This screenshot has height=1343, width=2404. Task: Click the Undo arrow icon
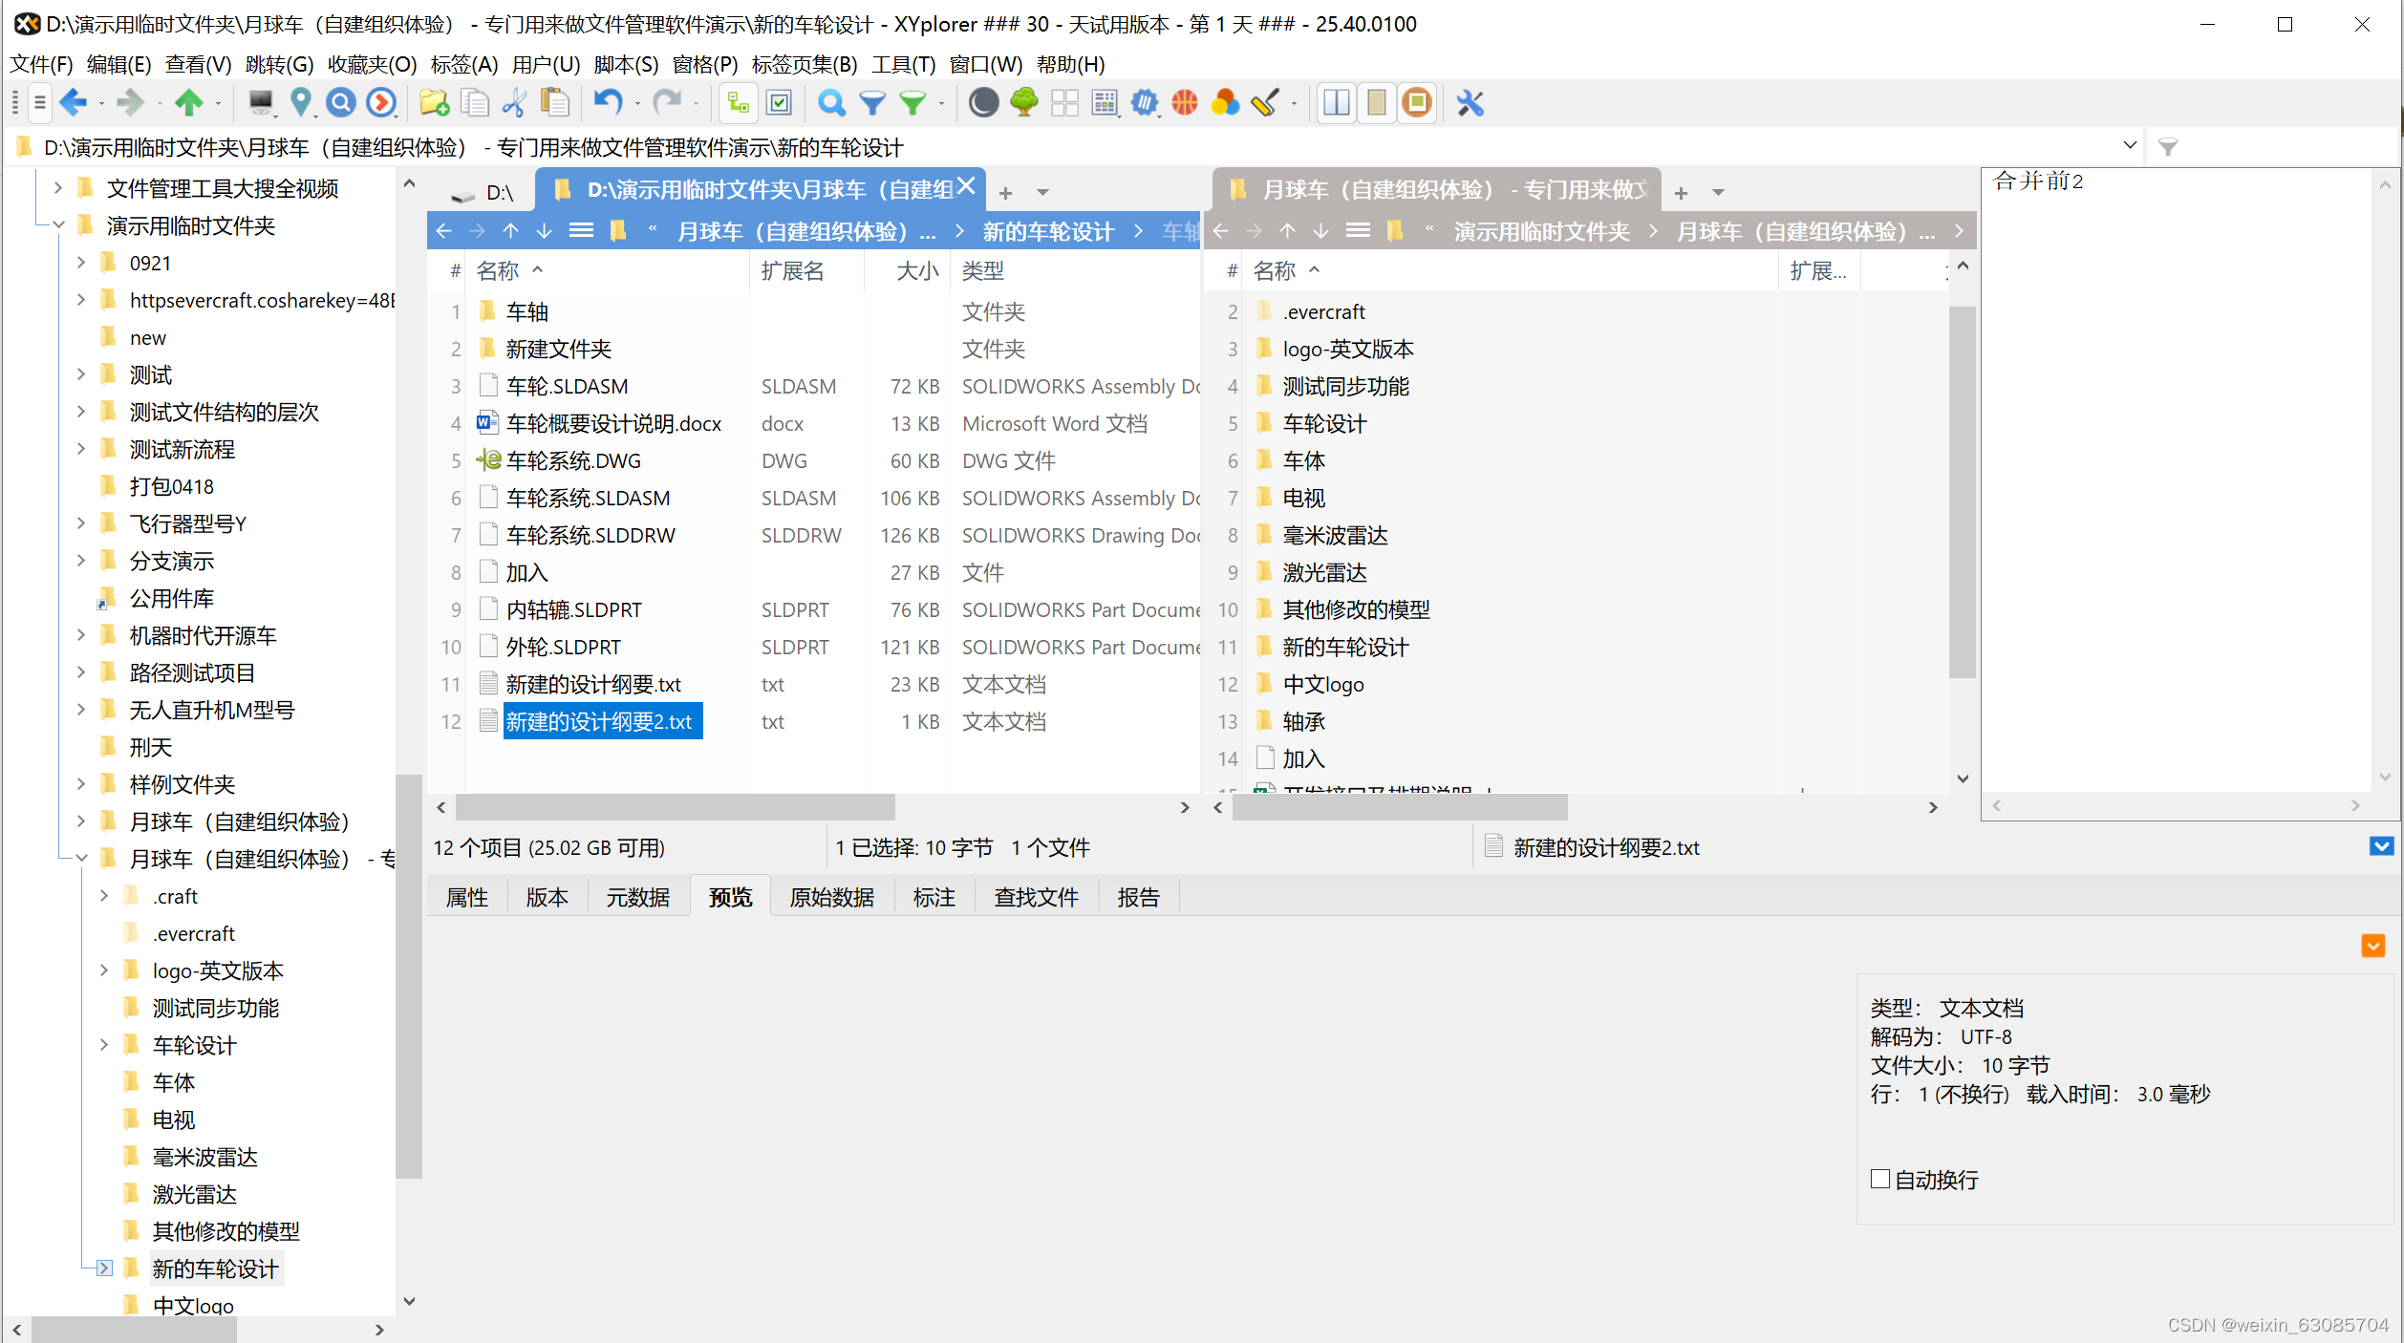click(x=608, y=102)
